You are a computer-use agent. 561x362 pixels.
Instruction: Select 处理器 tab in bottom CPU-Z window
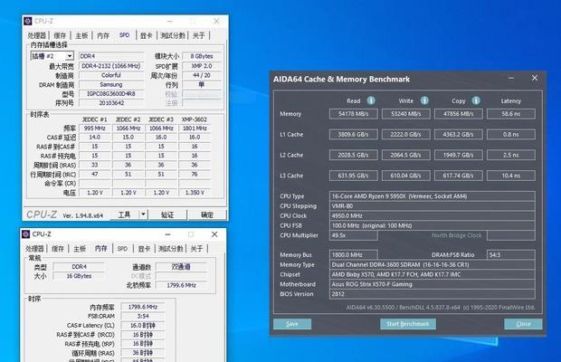tap(34, 248)
